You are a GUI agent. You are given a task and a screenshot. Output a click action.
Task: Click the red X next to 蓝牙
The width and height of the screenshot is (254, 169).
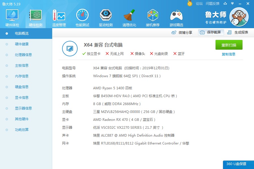[175, 54]
